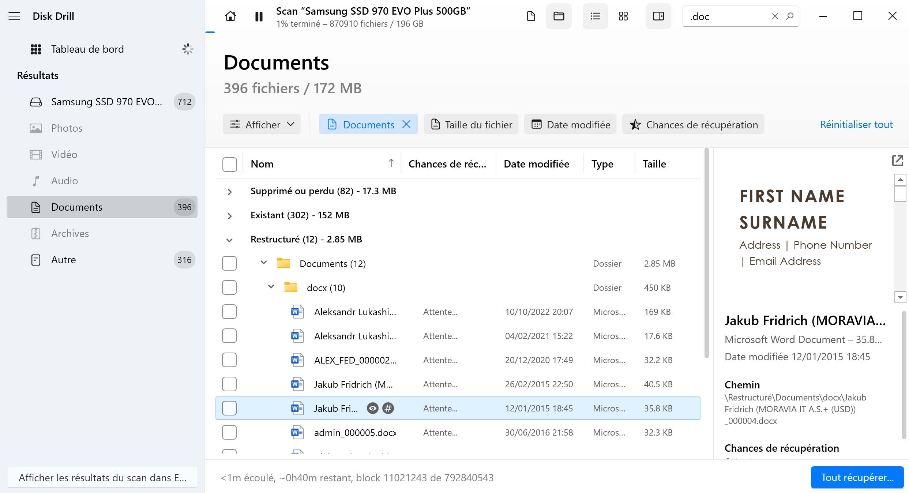Open the Audio category
The height and width of the screenshot is (493, 909).
tap(102, 181)
